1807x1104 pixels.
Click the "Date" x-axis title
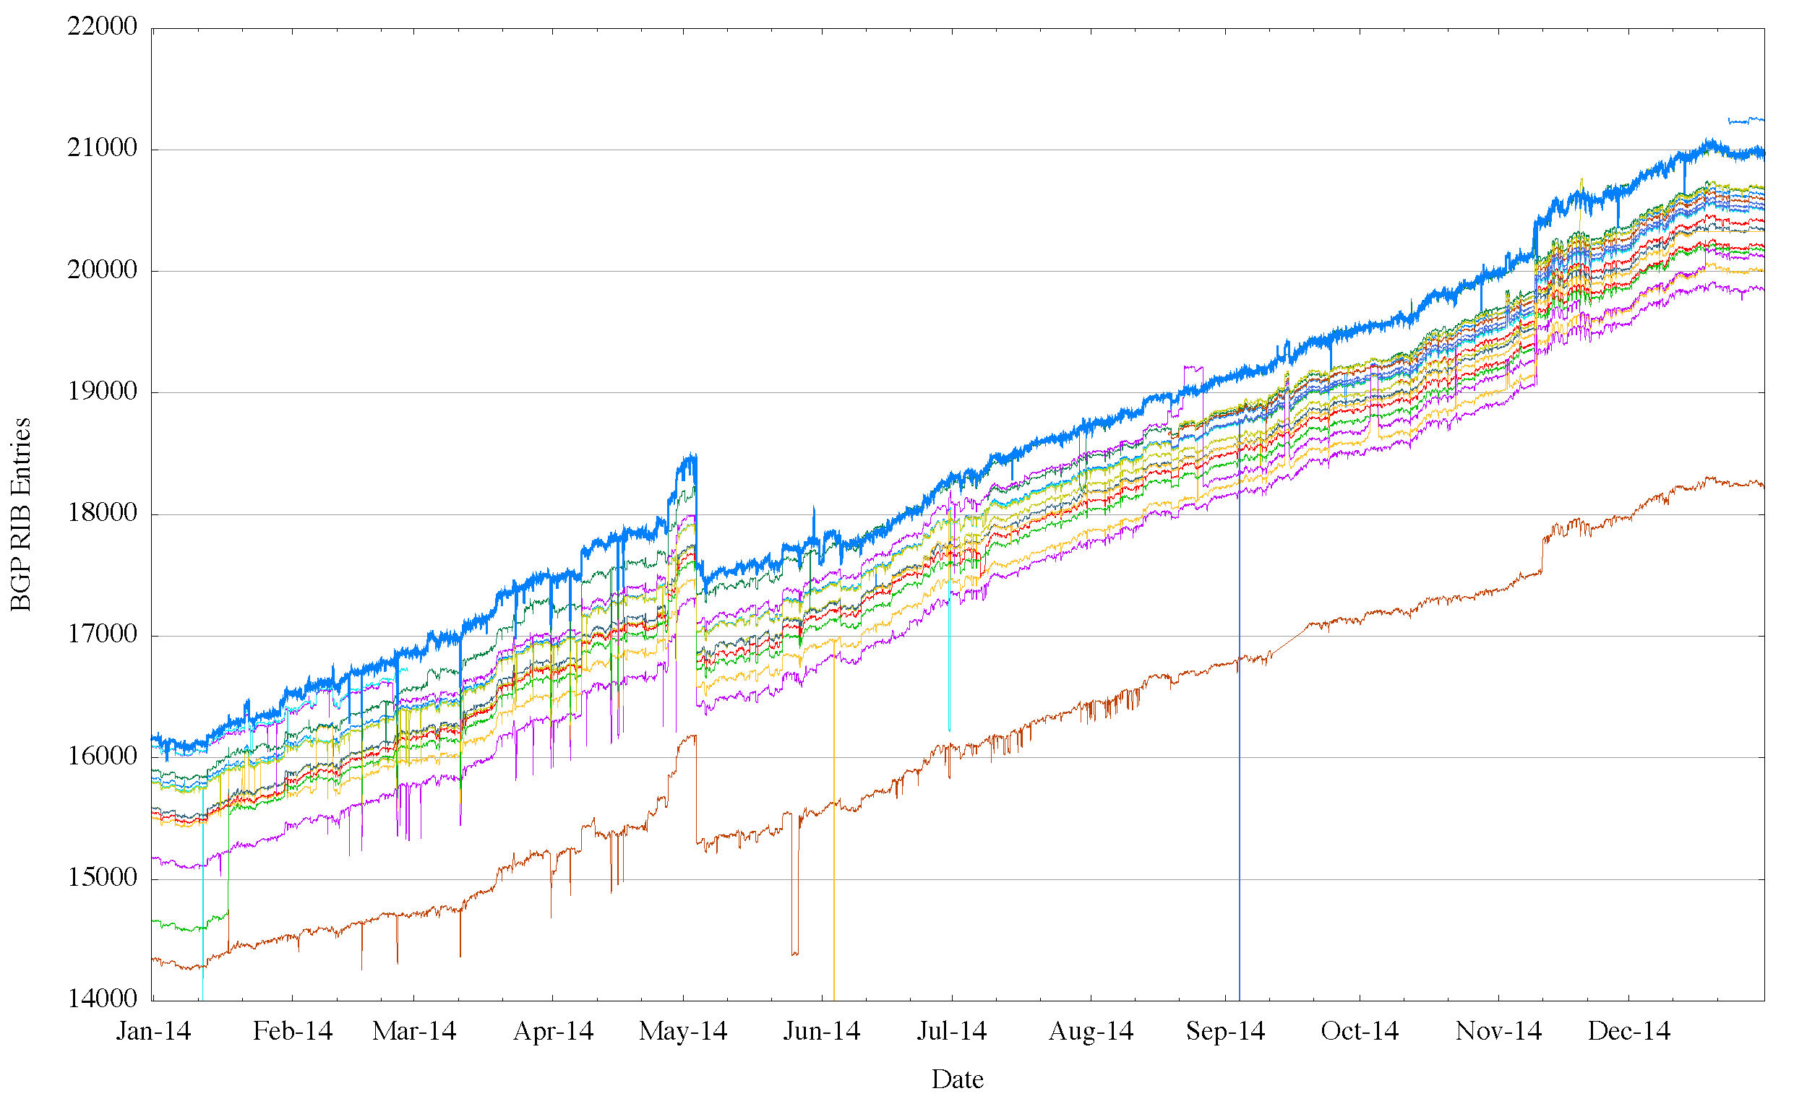coord(957,1079)
